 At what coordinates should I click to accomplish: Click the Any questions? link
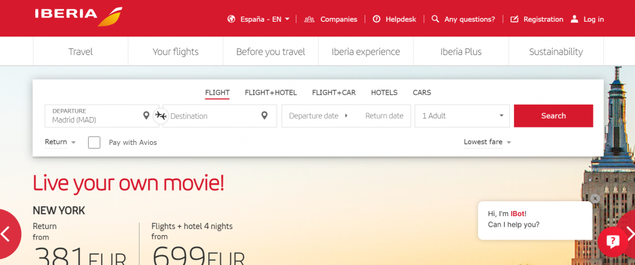point(470,19)
